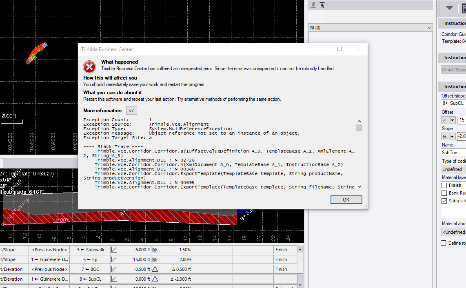
Task: Click the expand-all icon above the All (0) list
Action: [x=313, y=5]
